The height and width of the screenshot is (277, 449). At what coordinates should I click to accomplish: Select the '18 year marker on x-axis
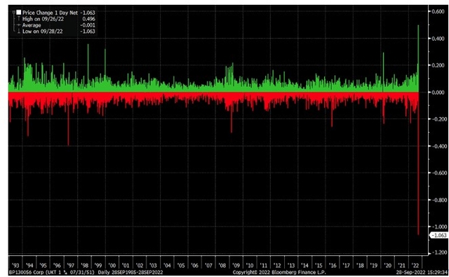coord(360,265)
